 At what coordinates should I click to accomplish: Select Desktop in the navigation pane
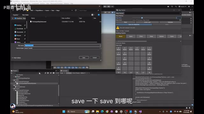(x=19, y=25)
